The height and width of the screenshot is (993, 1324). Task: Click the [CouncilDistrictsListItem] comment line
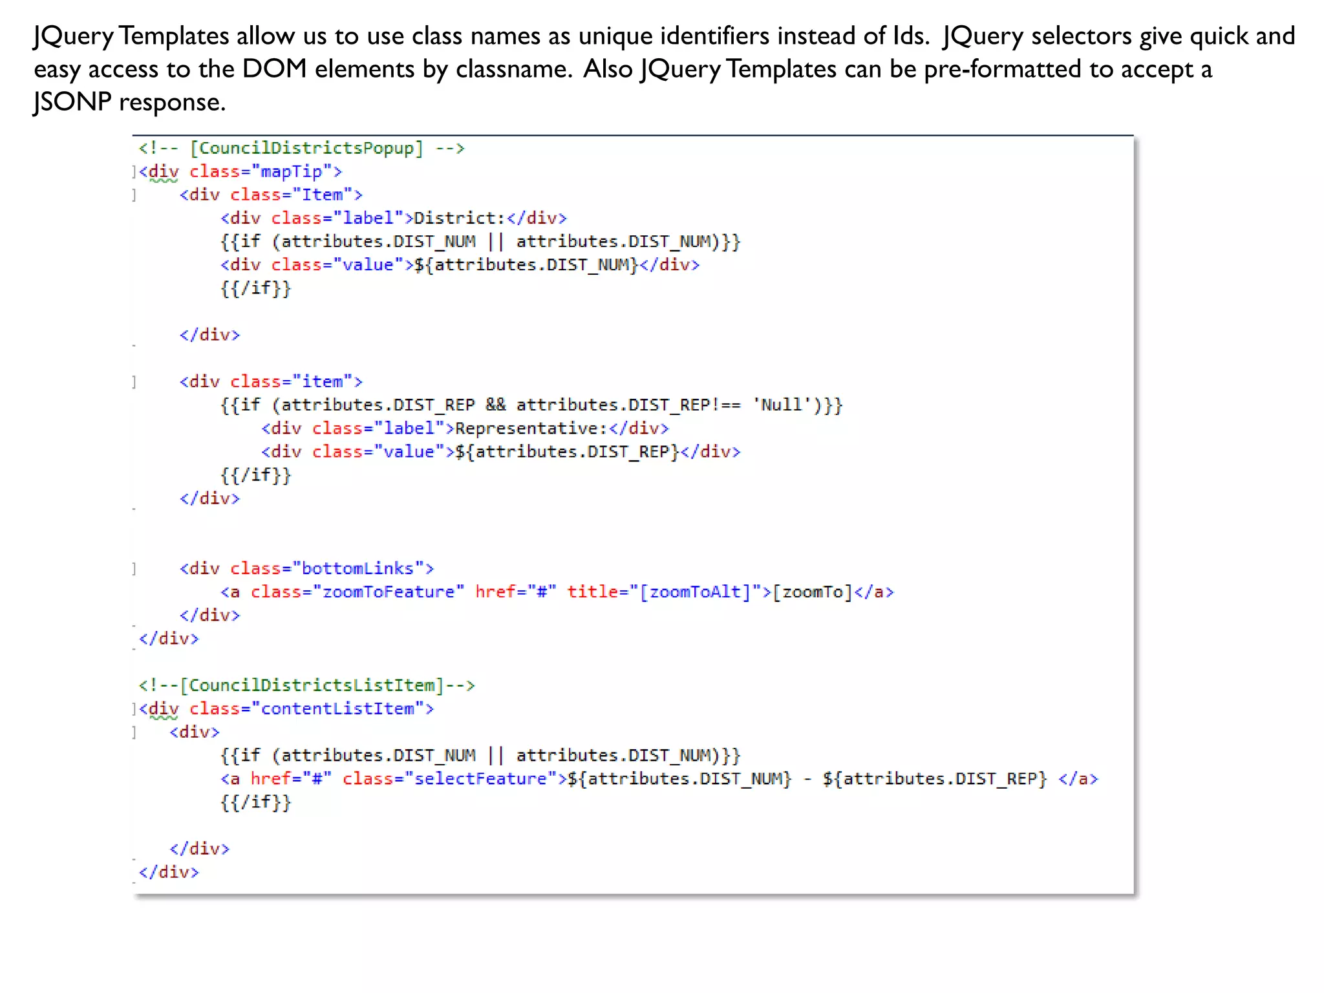pyautogui.click(x=306, y=685)
